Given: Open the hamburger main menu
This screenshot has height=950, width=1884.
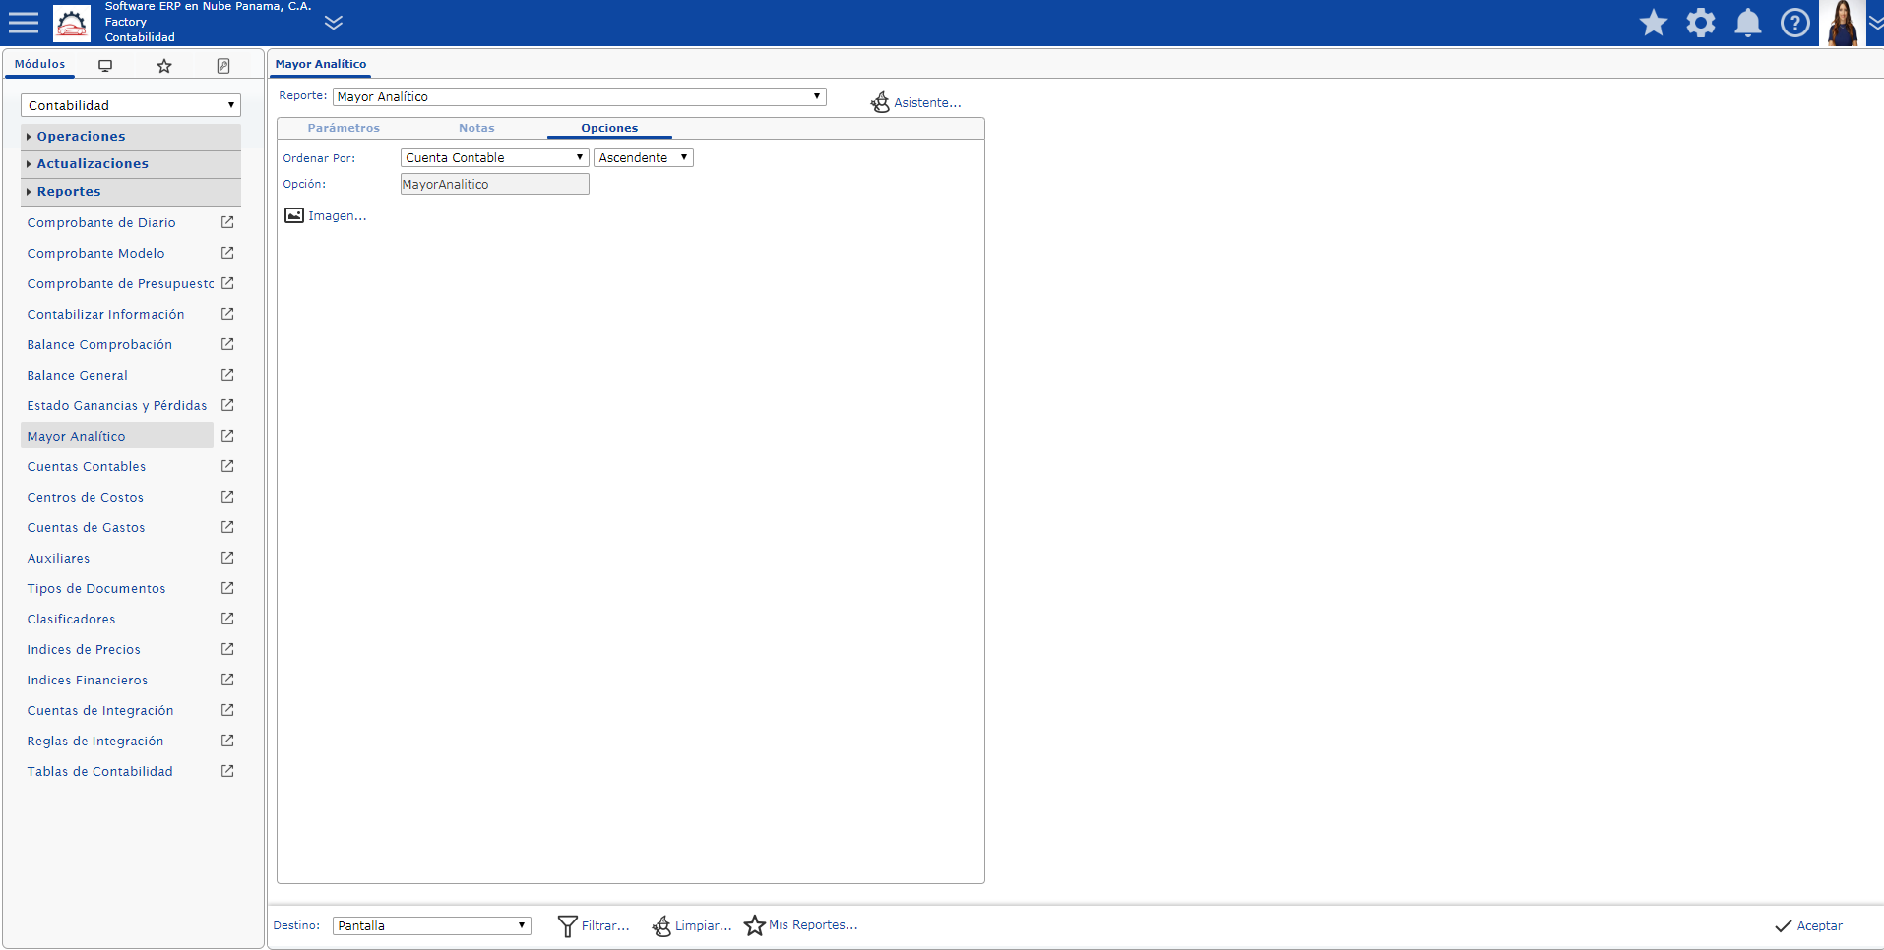Looking at the screenshot, I should coord(23,23).
